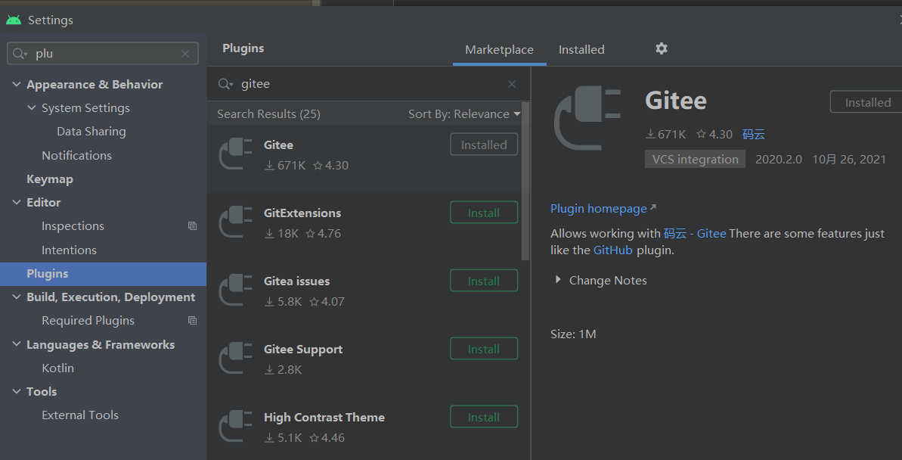Click the plugin search results scrollbar
The width and height of the screenshot is (902, 460).
point(525,182)
